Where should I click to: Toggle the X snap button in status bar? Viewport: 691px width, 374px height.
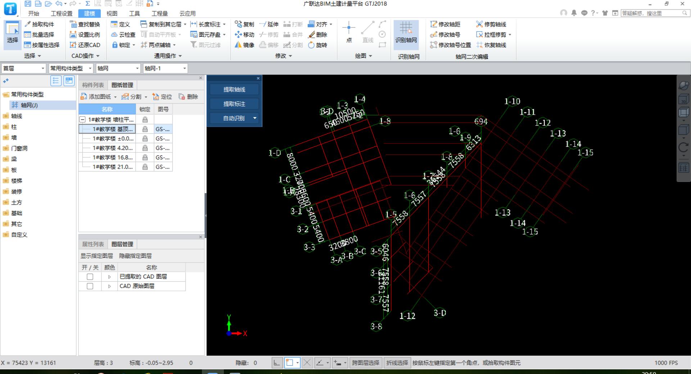click(x=307, y=363)
